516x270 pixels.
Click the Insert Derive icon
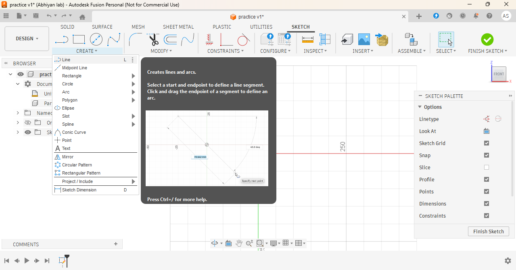click(x=347, y=39)
